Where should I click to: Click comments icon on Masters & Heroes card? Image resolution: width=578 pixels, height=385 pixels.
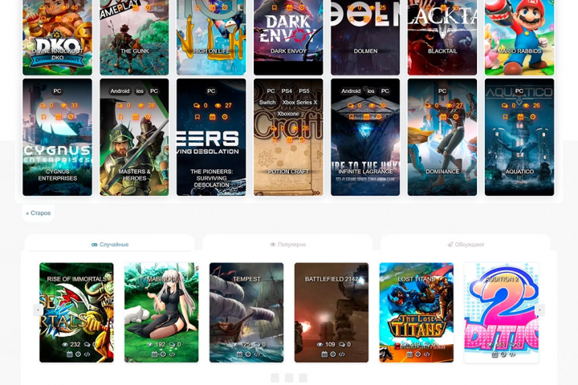(x=120, y=105)
